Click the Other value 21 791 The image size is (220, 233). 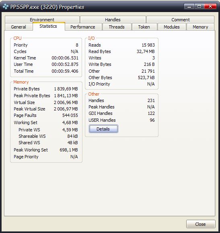[x=148, y=71]
